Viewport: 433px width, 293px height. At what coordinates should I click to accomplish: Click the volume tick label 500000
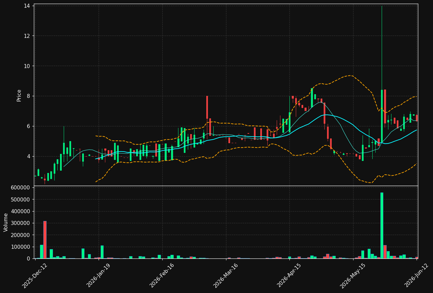coord(20,199)
